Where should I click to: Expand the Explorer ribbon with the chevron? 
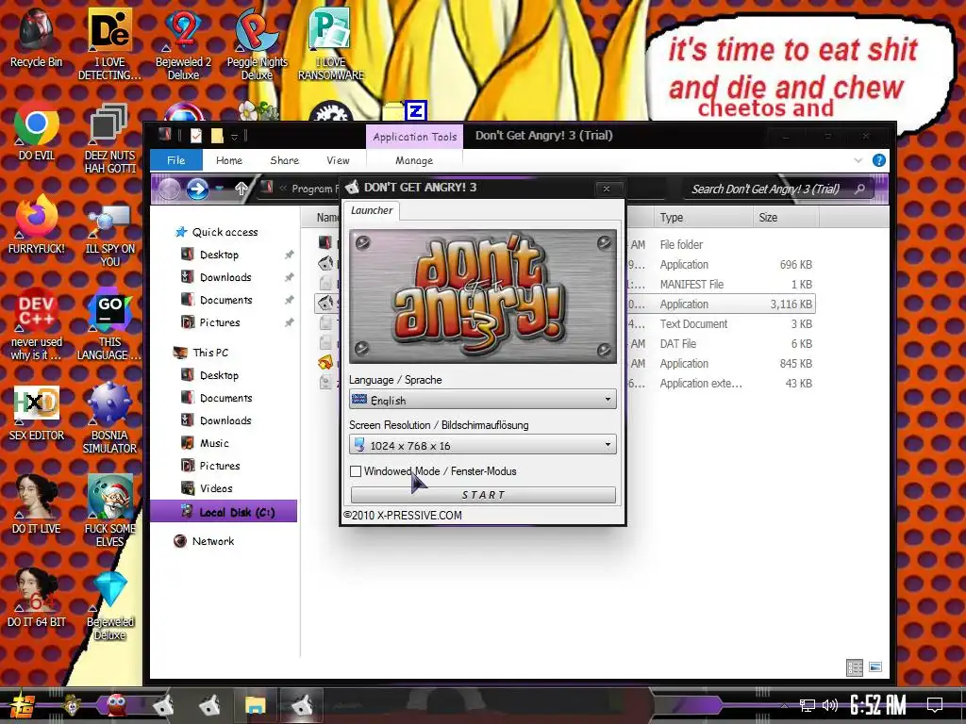tap(858, 160)
